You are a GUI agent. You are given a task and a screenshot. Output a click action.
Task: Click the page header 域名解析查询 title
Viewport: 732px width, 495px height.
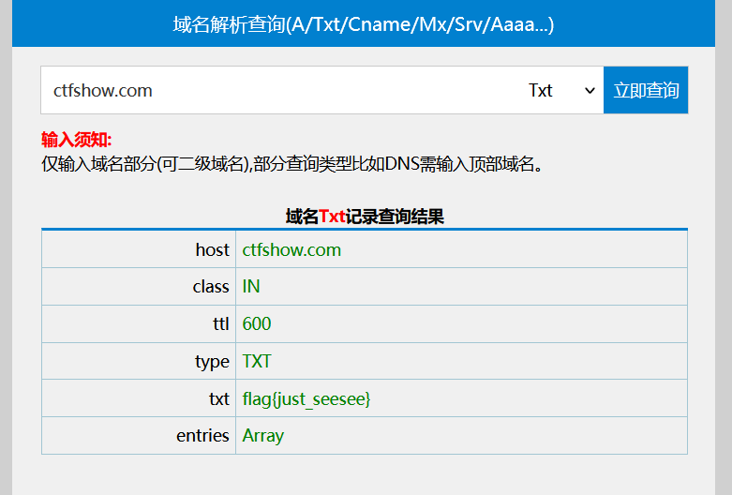364,24
